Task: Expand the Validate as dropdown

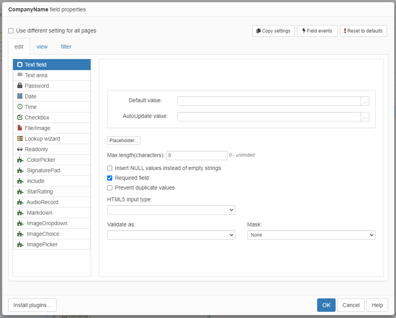Action: tap(171, 235)
